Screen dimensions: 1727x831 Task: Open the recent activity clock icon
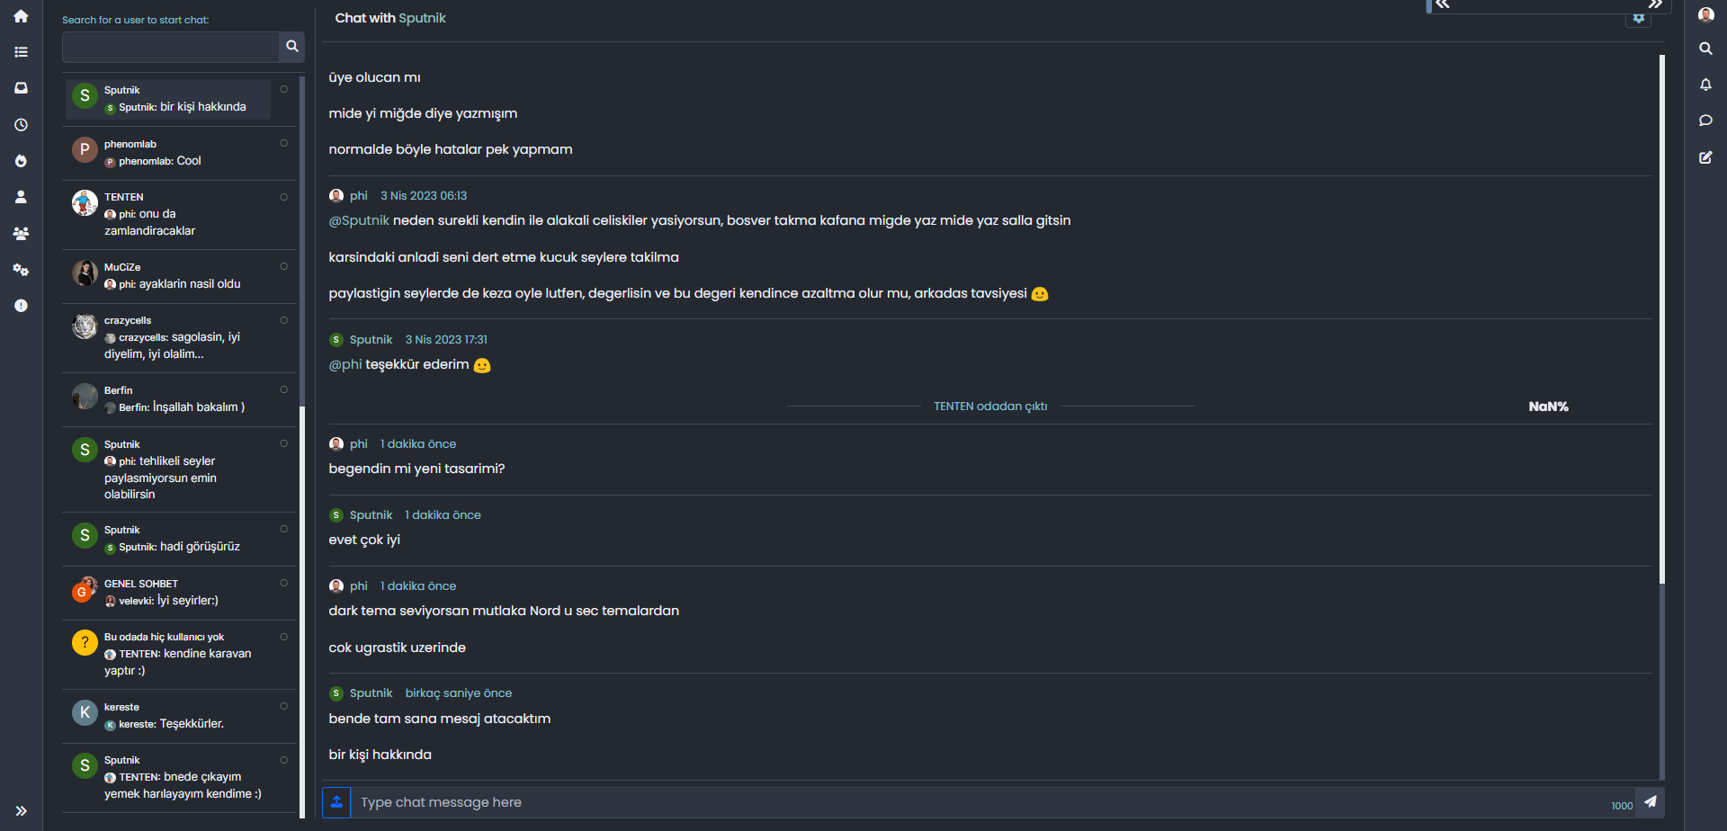[21, 125]
